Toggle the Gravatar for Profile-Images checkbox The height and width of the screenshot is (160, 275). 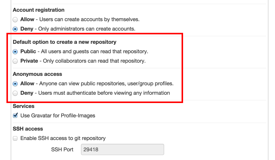[15, 115]
